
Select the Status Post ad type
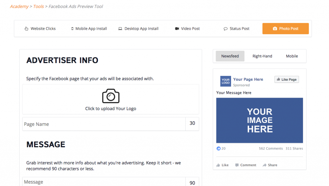(236, 28)
